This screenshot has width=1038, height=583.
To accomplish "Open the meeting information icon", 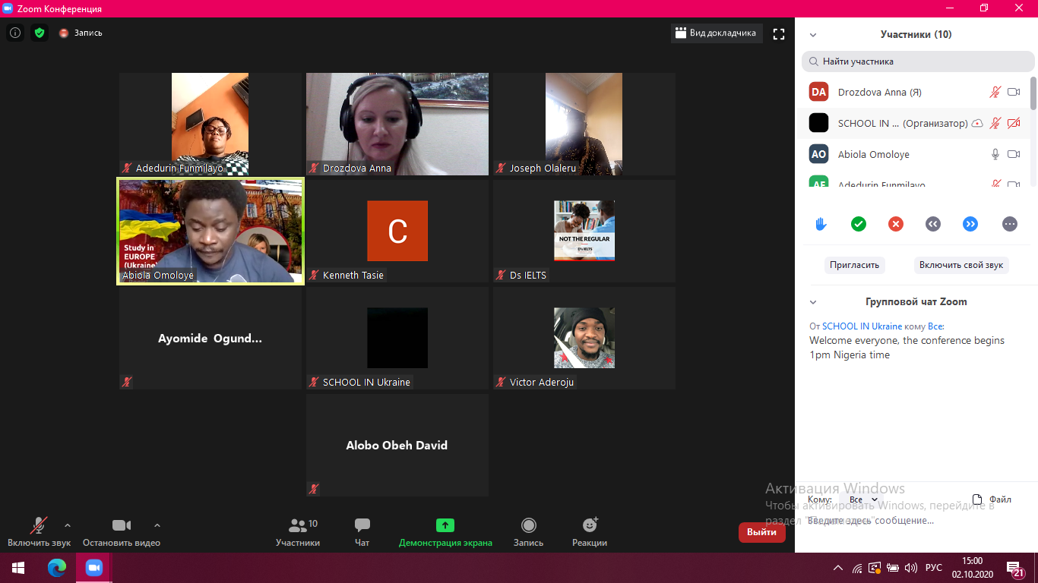I will click(x=14, y=33).
